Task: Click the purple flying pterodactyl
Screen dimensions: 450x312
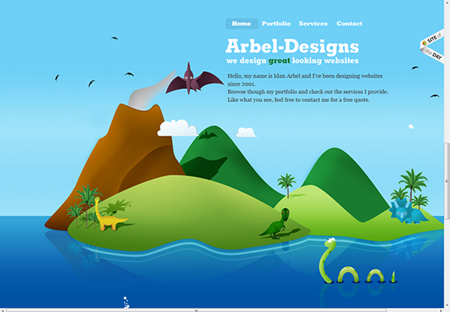Action: point(194,79)
